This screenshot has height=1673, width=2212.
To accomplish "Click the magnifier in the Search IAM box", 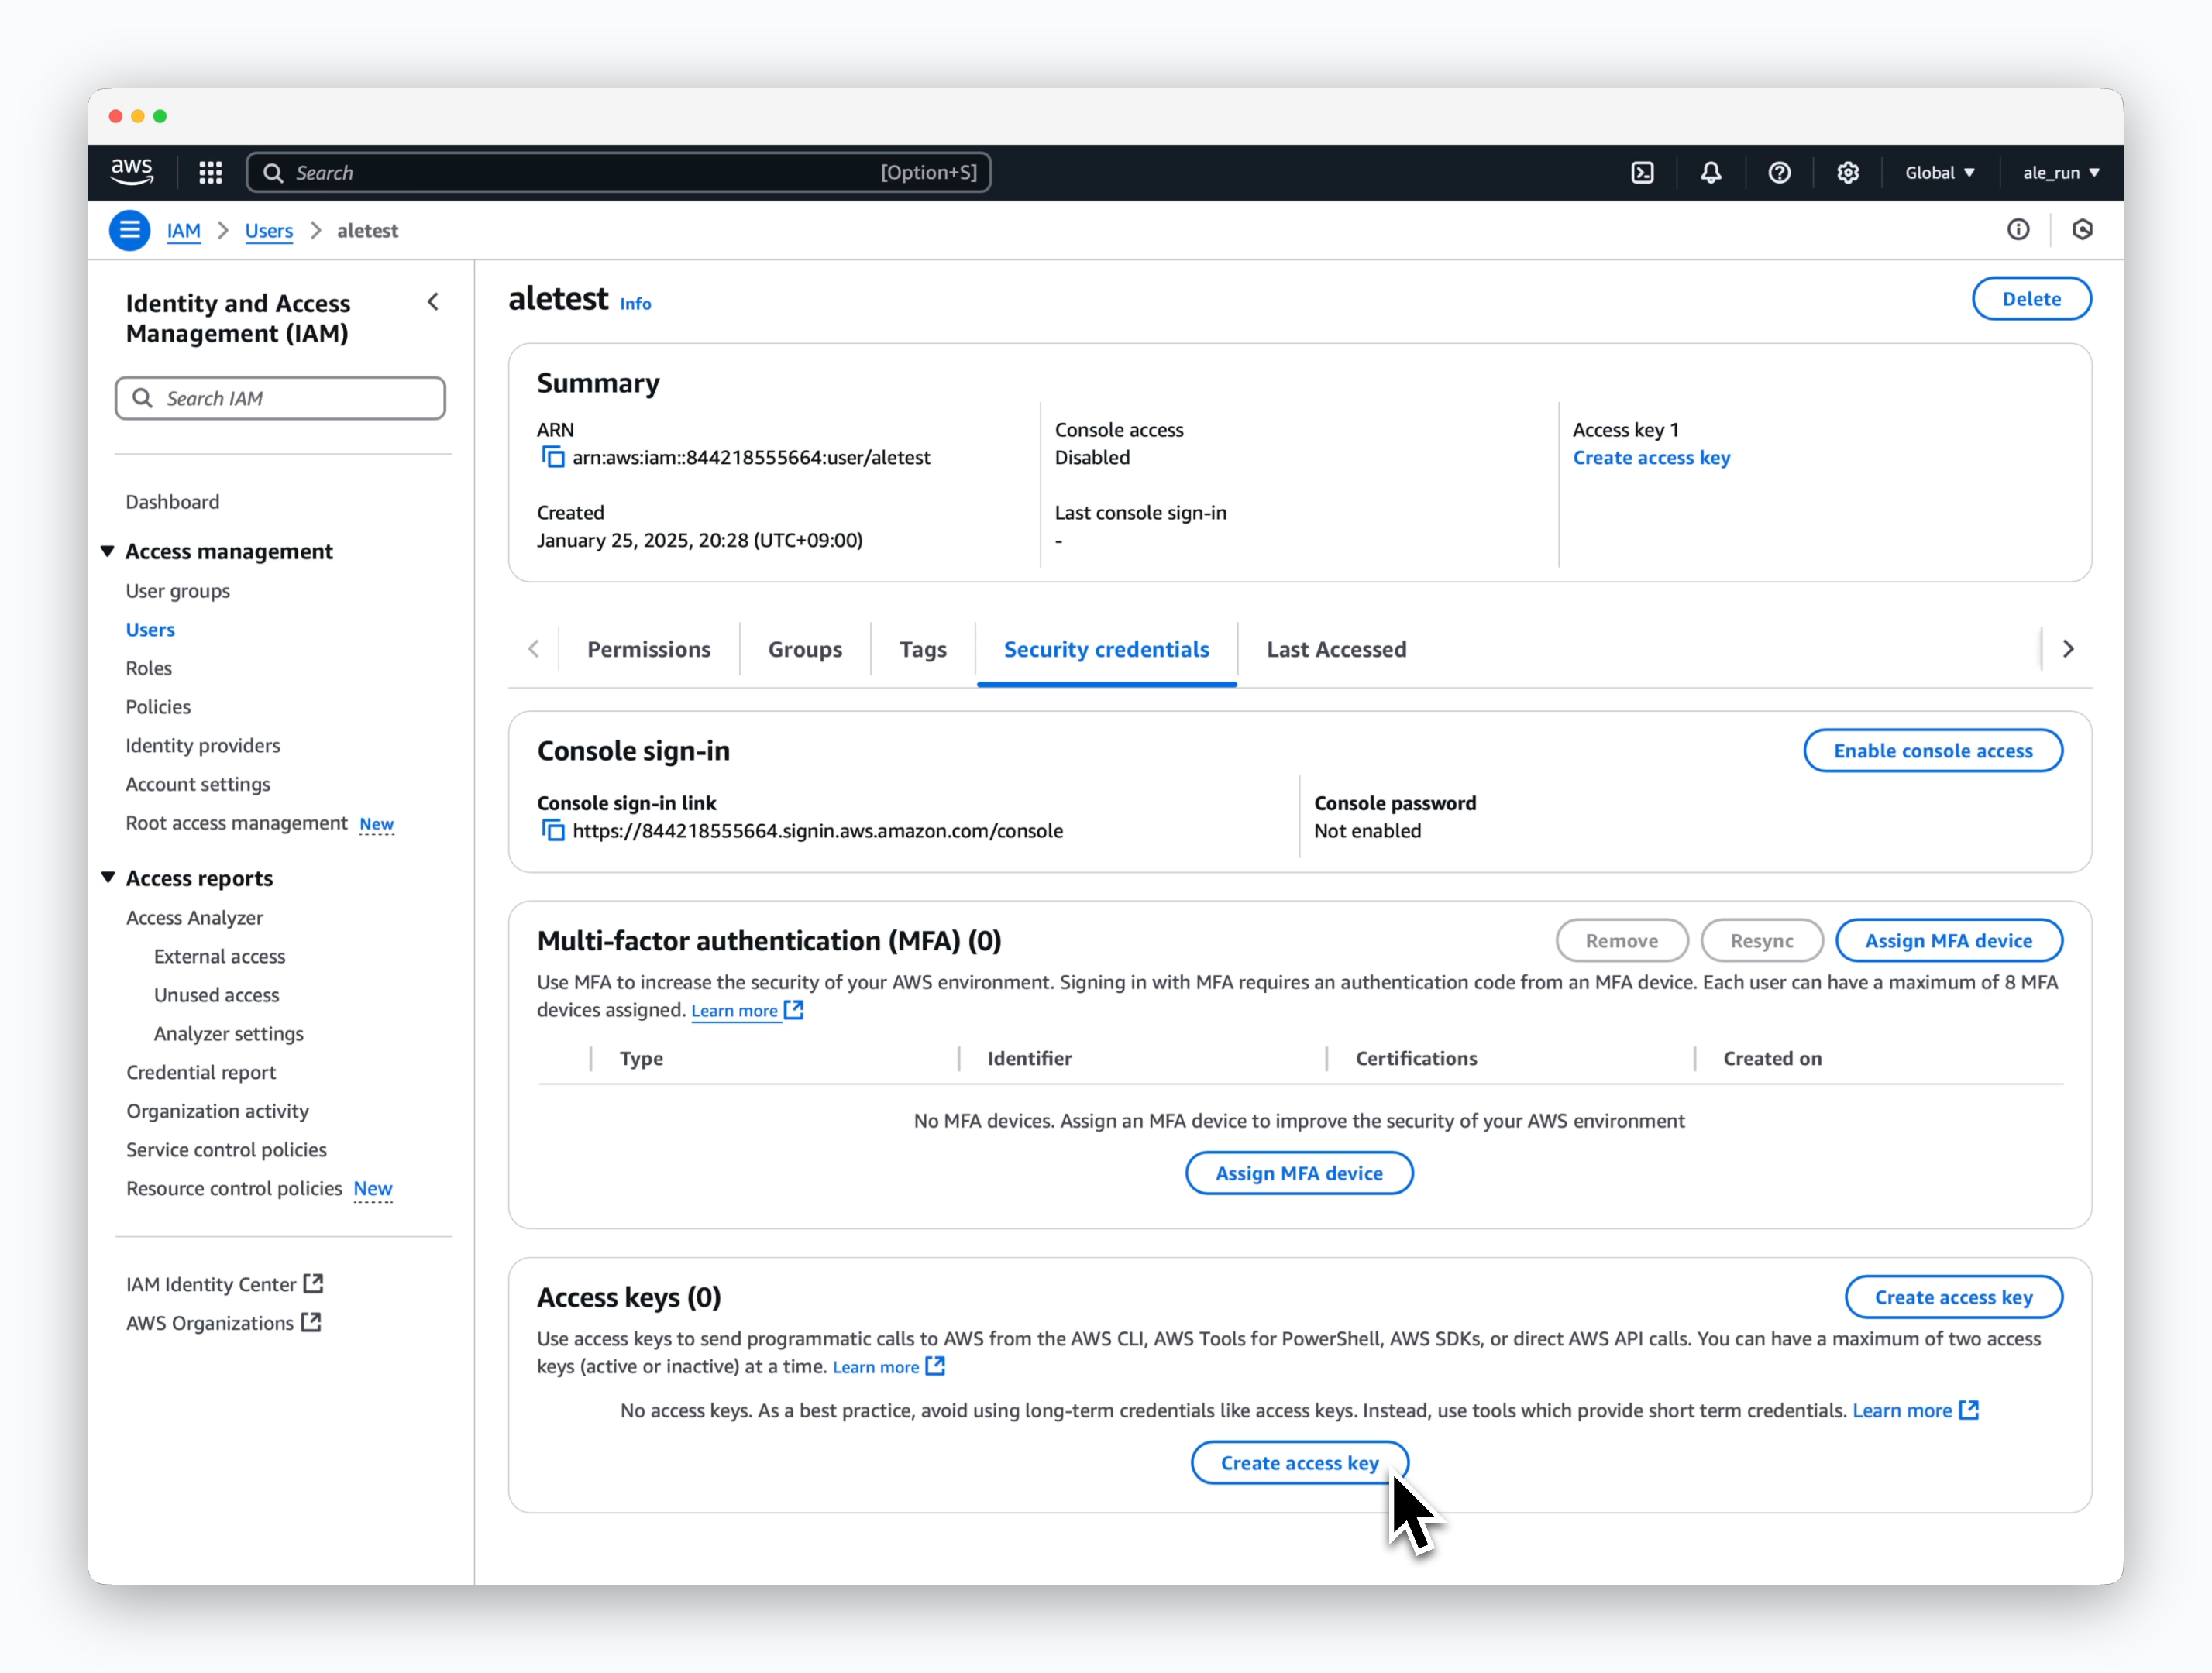I will tap(143, 398).
